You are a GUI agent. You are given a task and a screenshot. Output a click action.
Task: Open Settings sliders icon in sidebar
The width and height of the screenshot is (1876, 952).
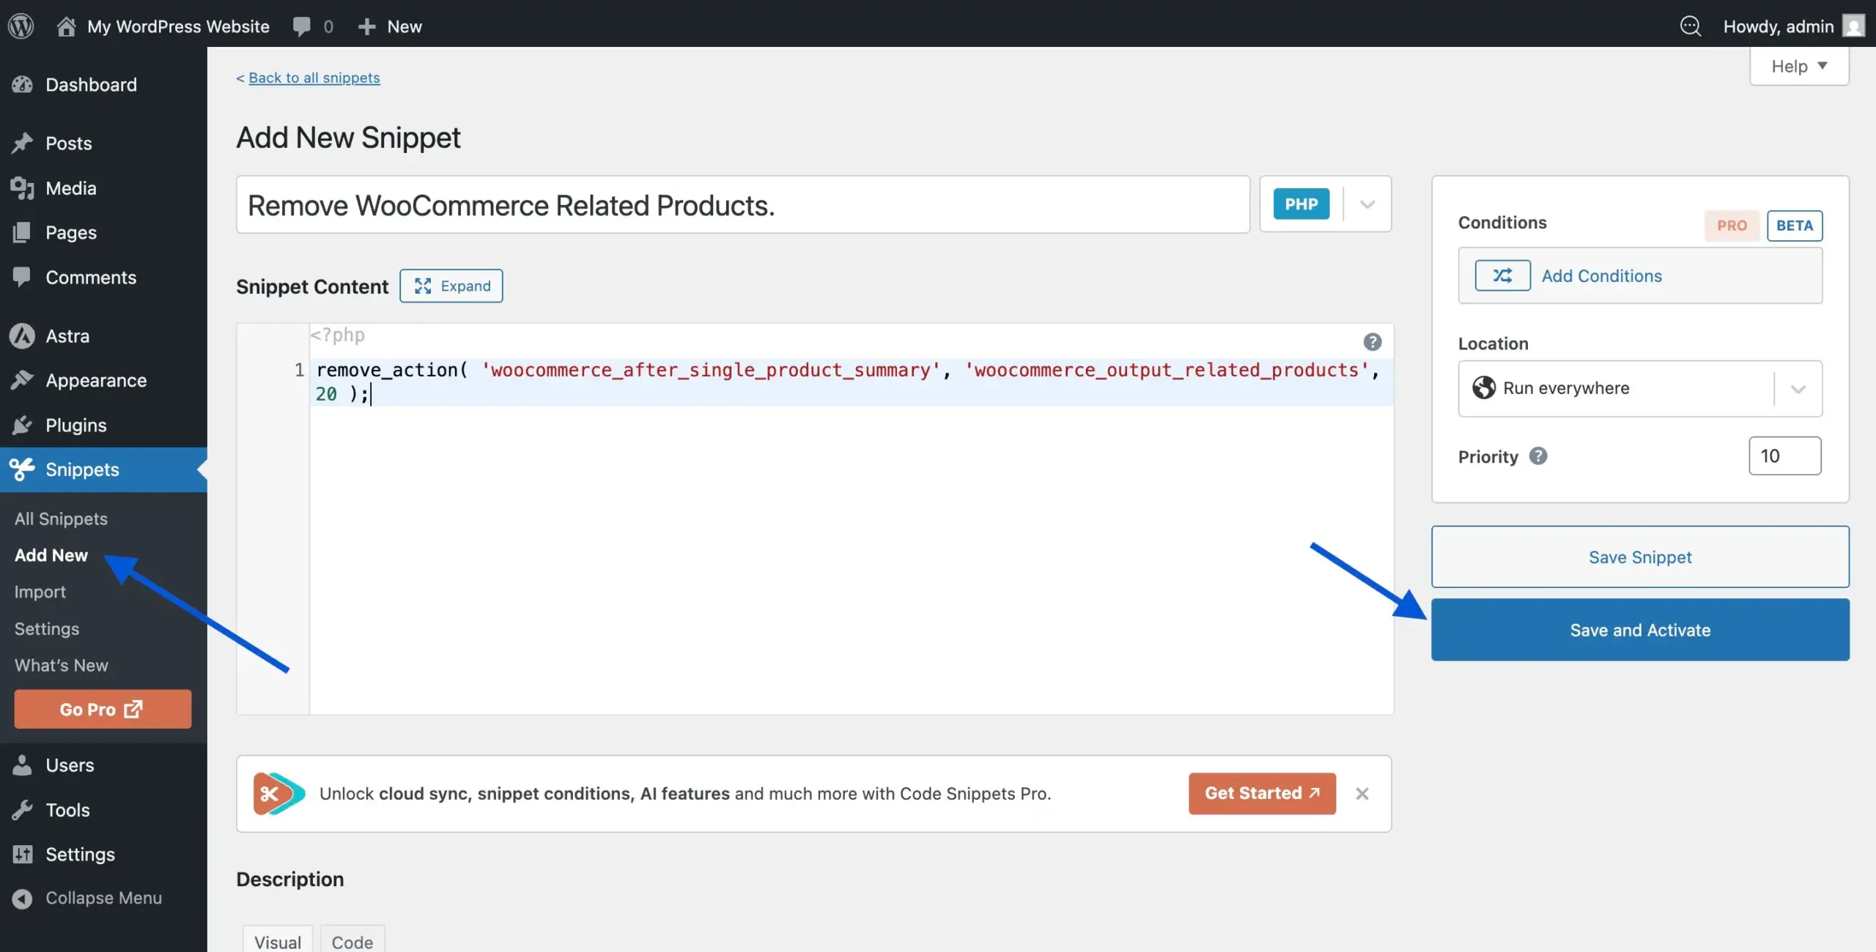click(22, 855)
